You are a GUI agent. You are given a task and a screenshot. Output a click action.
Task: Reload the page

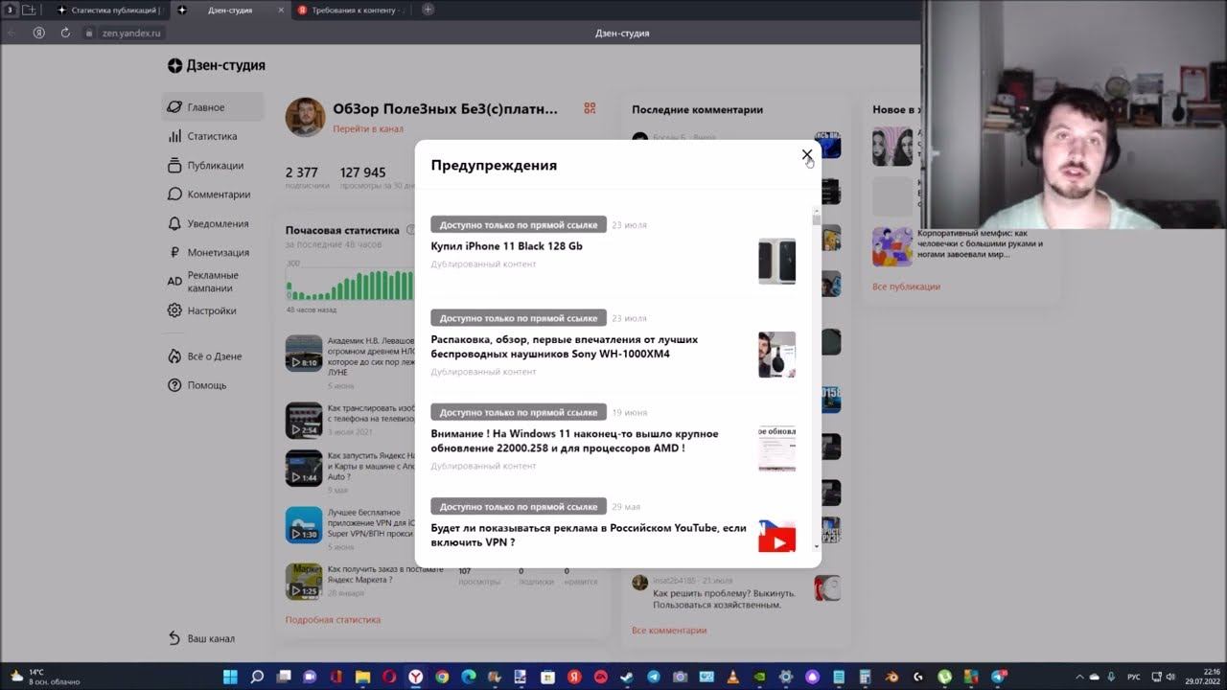pos(65,33)
